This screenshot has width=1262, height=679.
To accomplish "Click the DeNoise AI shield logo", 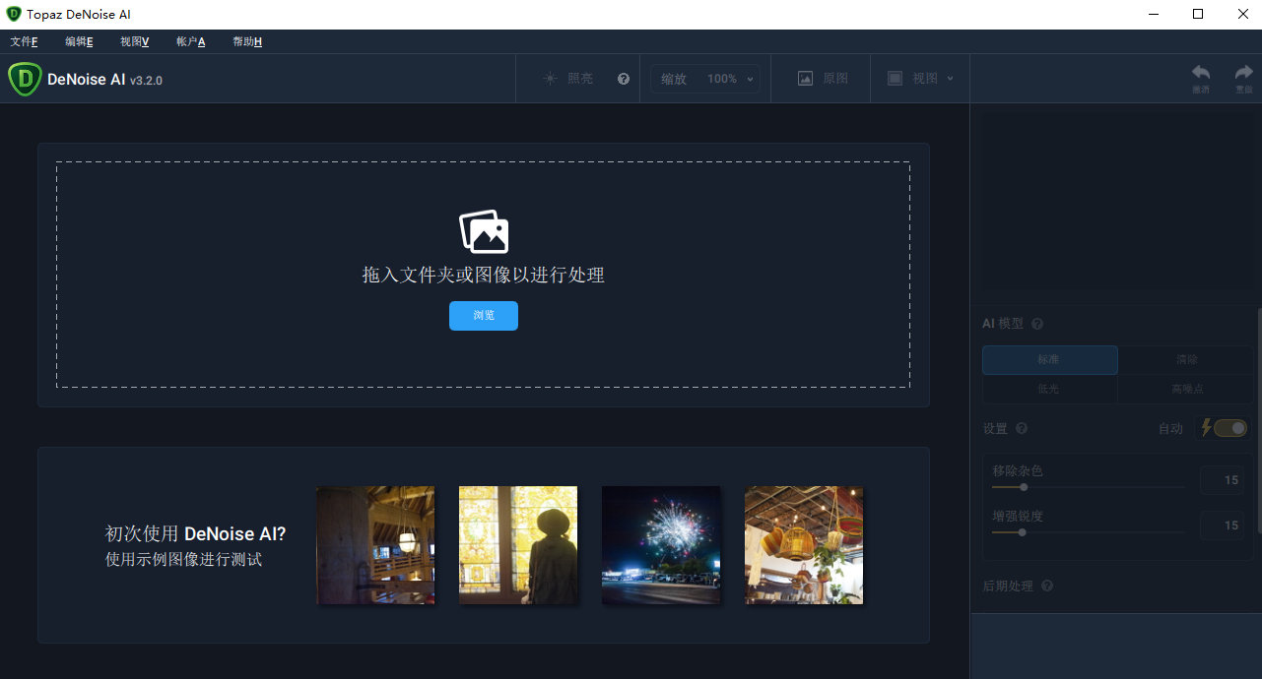I will click(x=25, y=79).
